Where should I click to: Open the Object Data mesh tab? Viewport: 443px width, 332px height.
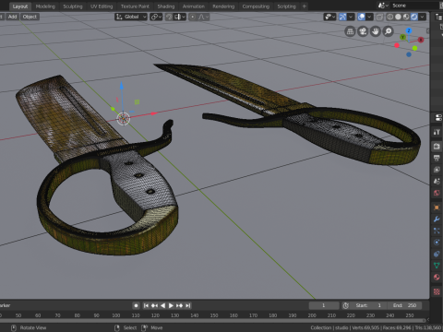pos(437,266)
